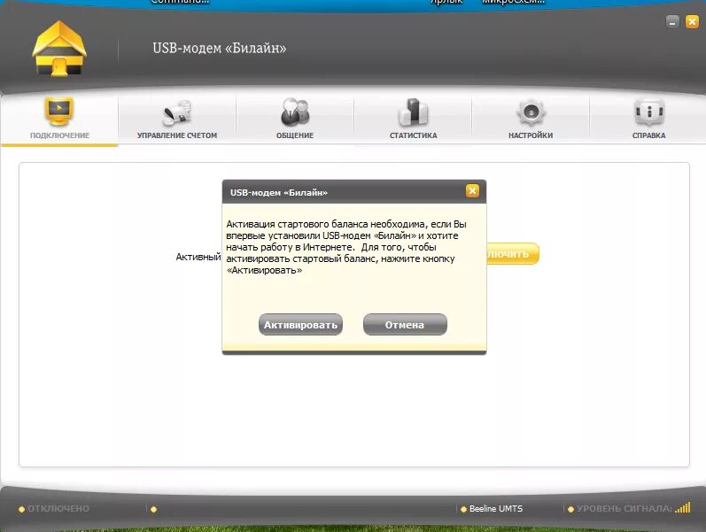Screen dimensions: 706x532
Task: Switch to ОБЩЕНИЕ tab label
Action: tap(295, 135)
